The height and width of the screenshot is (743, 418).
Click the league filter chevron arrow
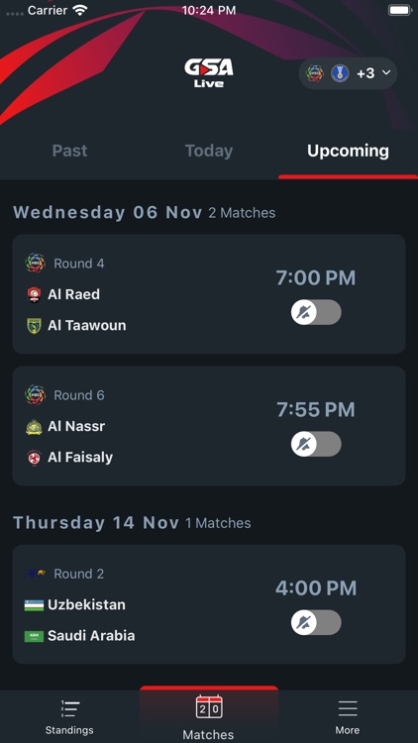click(x=386, y=72)
